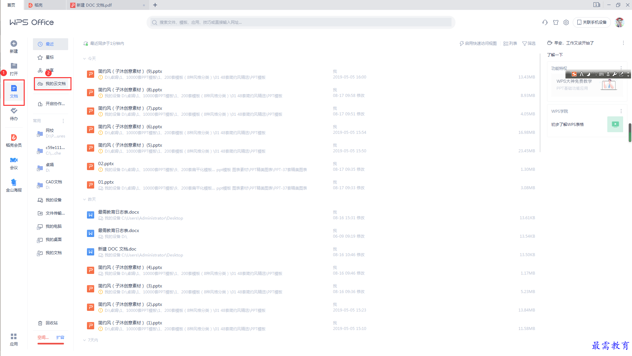Open 卓娟 shortcut folder
This screenshot has width=632, height=356.
[51, 167]
